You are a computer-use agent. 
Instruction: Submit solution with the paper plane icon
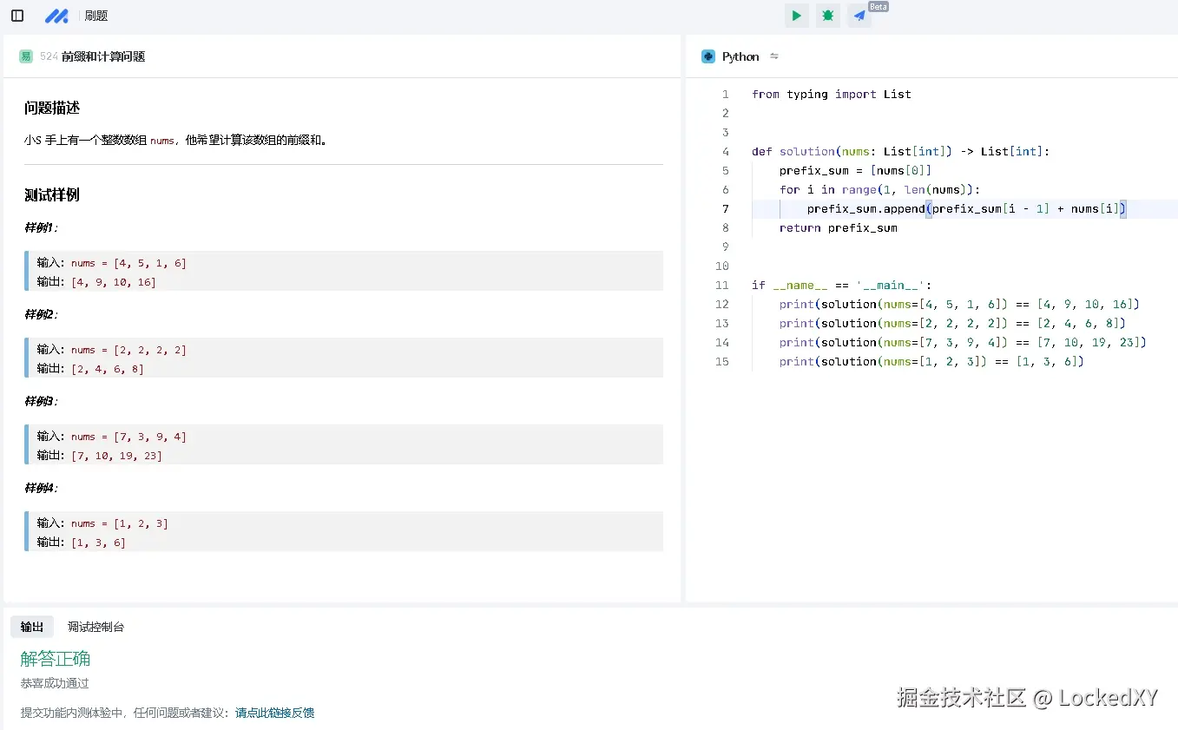859,16
